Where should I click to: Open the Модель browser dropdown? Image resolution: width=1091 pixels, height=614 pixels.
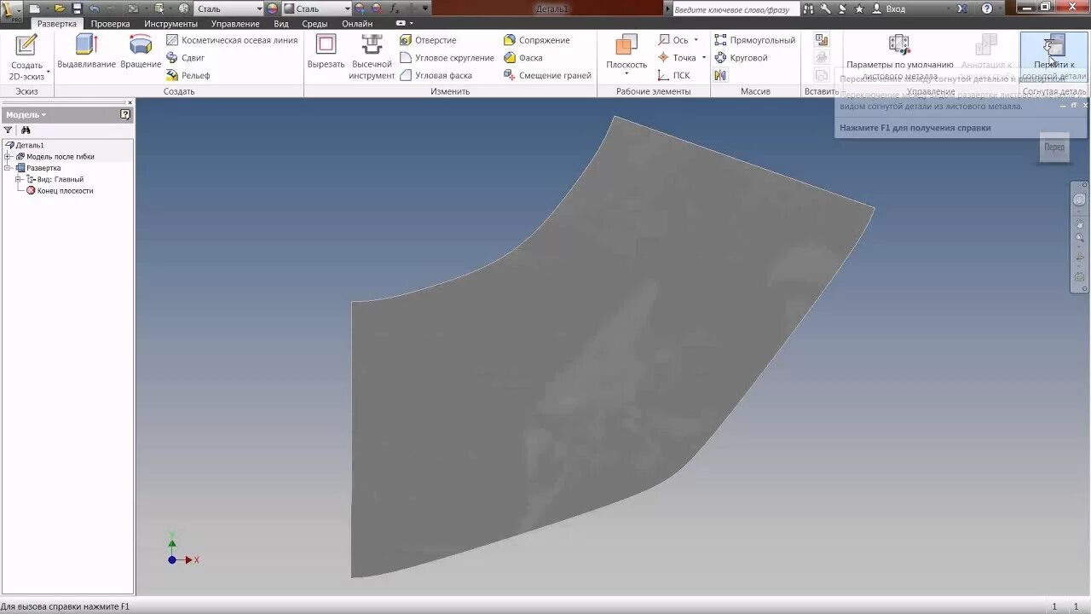coord(26,114)
